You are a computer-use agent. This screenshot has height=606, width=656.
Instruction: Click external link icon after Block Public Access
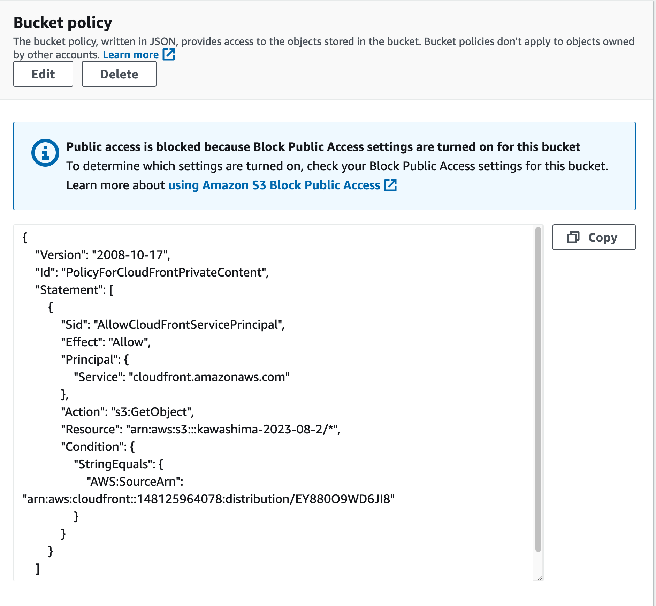390,185
